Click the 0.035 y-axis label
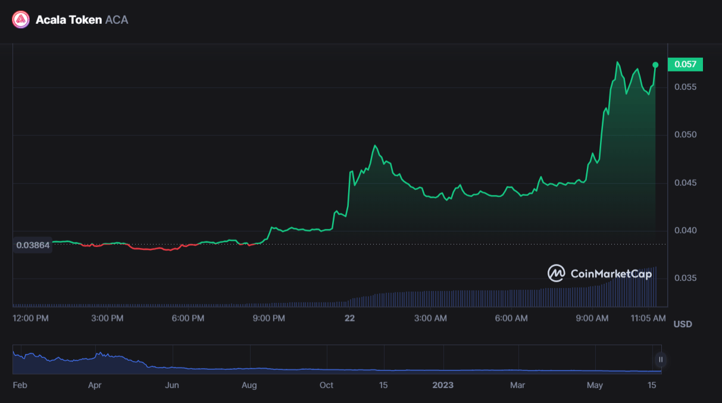 (x=685, y=278)
